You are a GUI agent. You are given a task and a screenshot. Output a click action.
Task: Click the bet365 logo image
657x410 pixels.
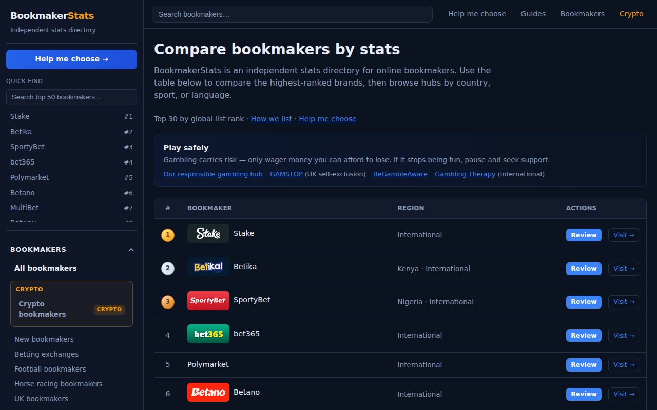pos(208,334)
